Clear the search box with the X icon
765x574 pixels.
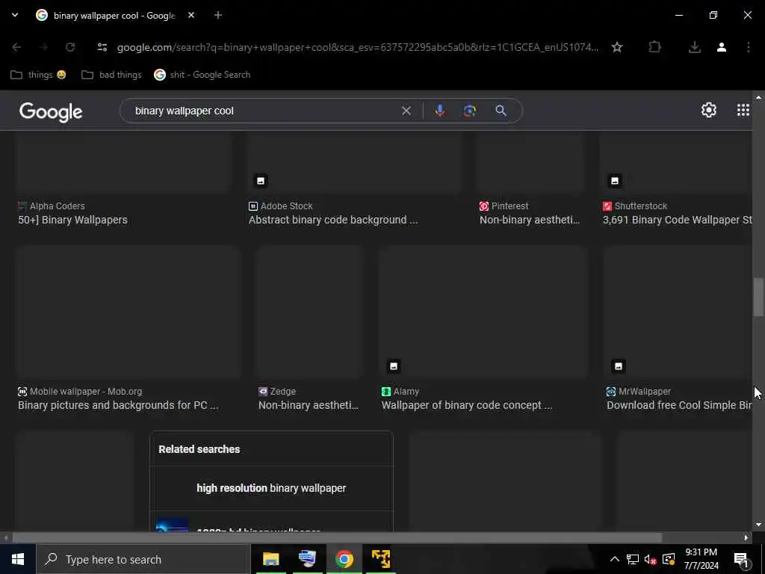click(x=406, y=111)
